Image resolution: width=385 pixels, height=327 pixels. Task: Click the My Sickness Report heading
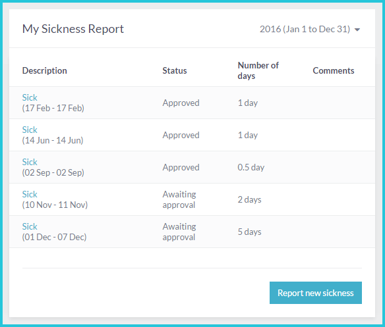pos(73,29)
